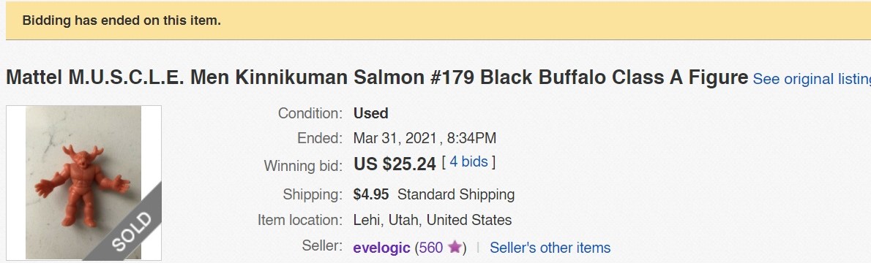The height and width of the screenshot is (263, 871).
Task: Click the Bidding has ended banner
Action: (438, 20)
